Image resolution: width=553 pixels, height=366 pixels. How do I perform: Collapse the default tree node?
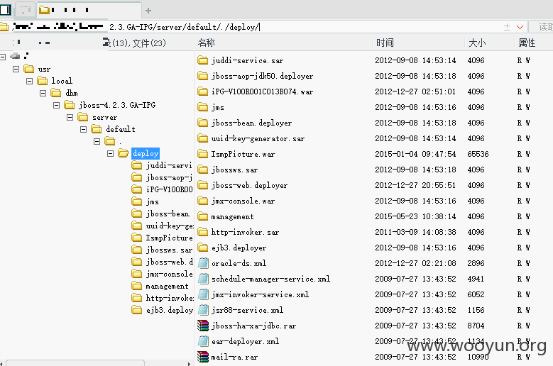click(x=83, y=129)
